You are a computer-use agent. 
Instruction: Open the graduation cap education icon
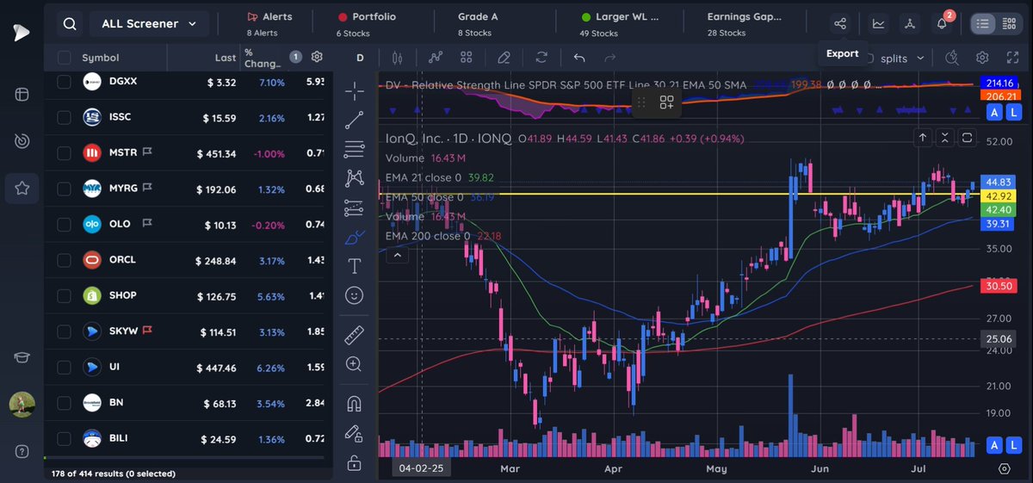[x=22, y=359]
